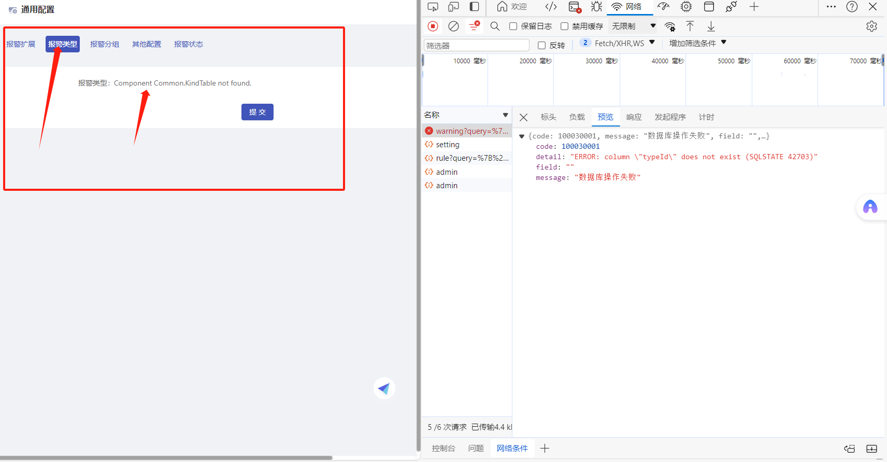Viewport: 887px width, 462px height.
Task: Open the Issues (问题) drawer tab
Action: 476,449
